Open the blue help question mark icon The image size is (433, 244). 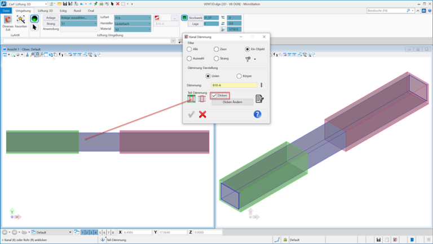tap(257, 114)
